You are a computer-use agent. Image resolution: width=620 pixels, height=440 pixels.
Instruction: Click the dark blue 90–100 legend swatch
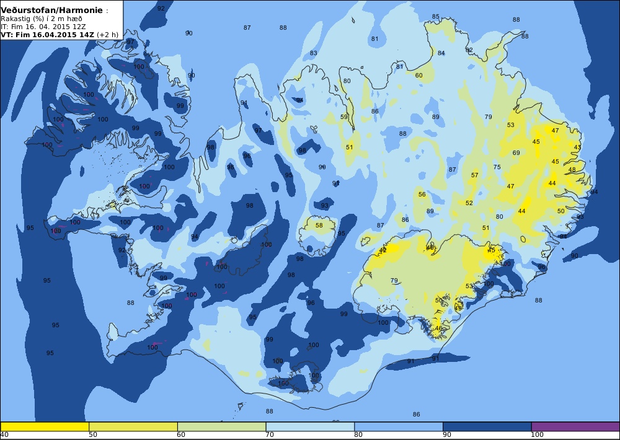487,426
